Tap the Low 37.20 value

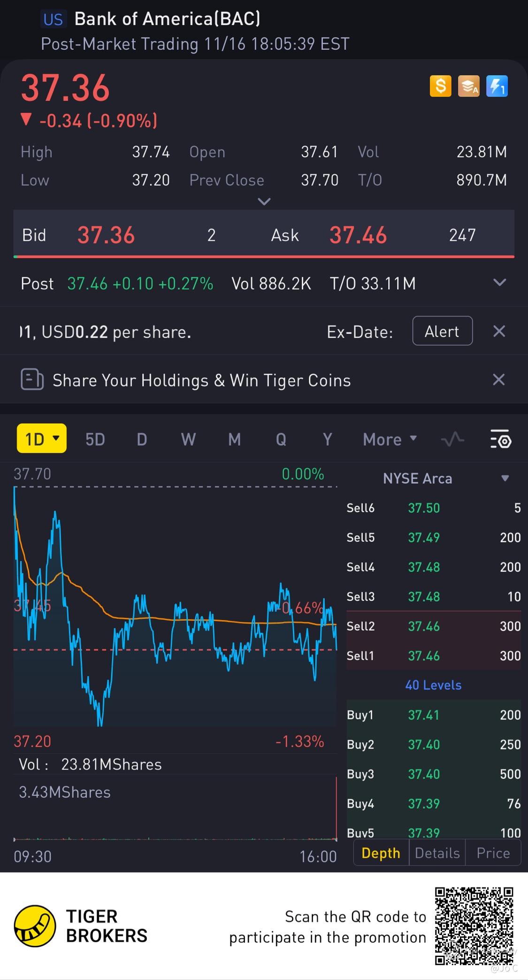pos(151,180)
